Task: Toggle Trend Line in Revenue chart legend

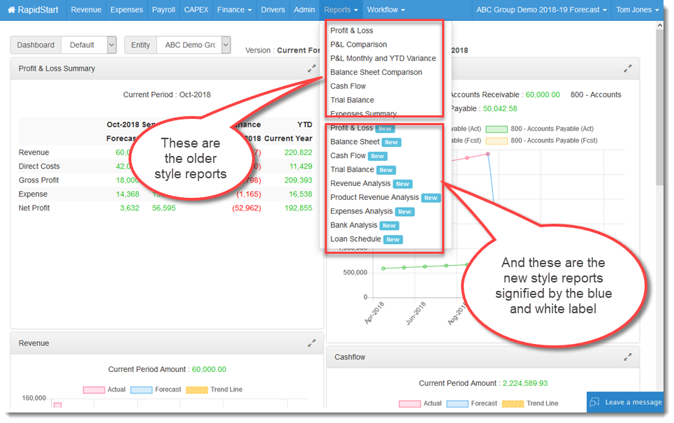Action: [214, 389]
